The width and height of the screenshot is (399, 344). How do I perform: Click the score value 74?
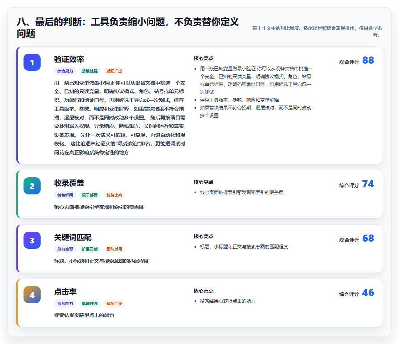[x=368, y=184]
